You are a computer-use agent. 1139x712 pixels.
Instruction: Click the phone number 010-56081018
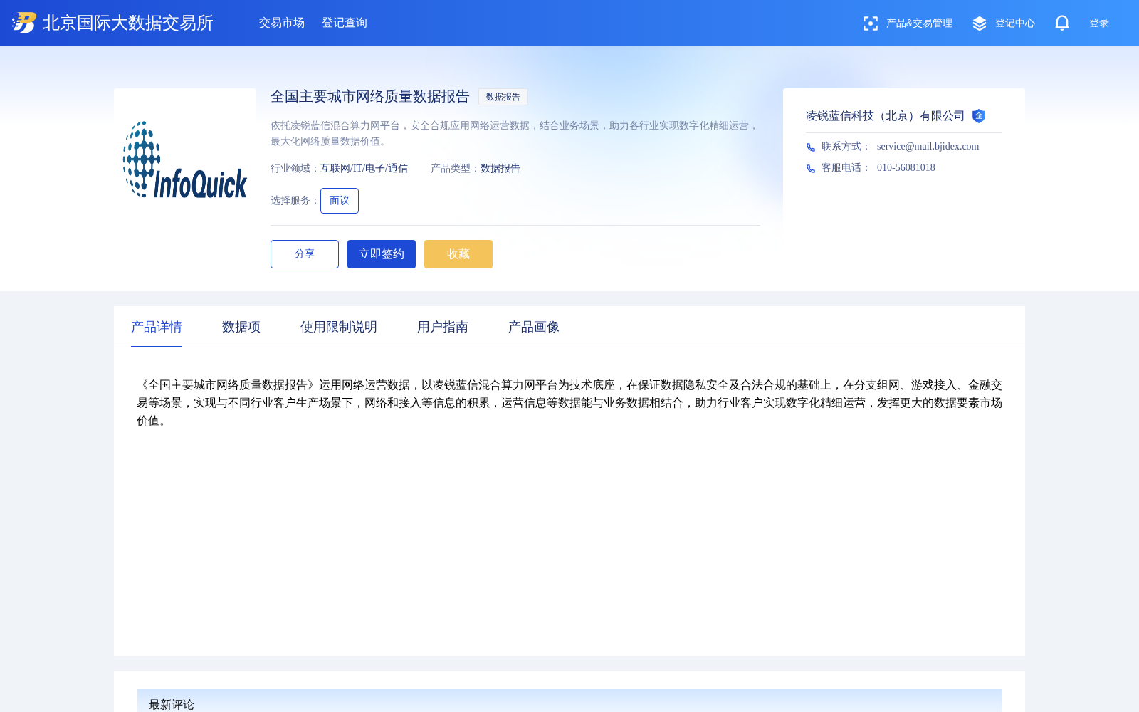[906, 168]
